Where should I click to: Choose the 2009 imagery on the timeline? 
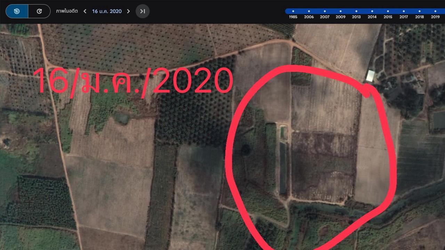(x=340, y=11)
